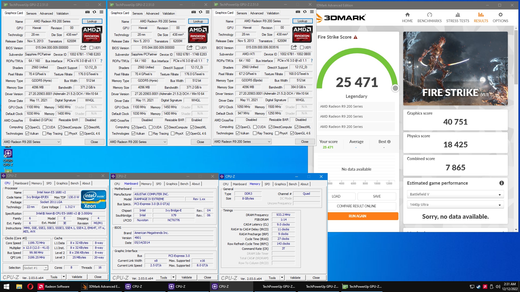This screenshot has width=520, height=292.
Task: Open 3DMark OPTIONS gear
Action: click(500, 18)
